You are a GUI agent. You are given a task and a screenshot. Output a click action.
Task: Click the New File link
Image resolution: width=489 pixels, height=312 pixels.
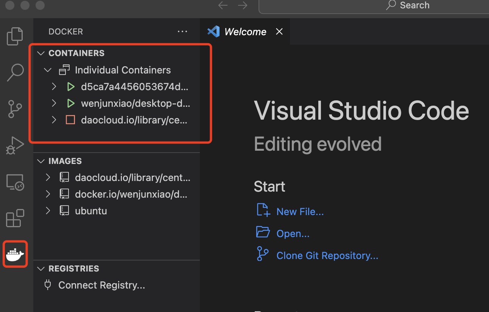pyautogui.click(x=300, y=212)
